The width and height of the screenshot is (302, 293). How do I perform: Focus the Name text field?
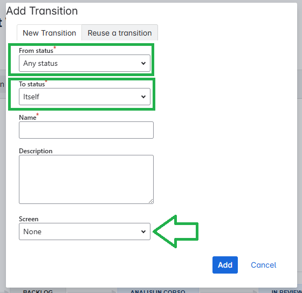coord(86,130)
